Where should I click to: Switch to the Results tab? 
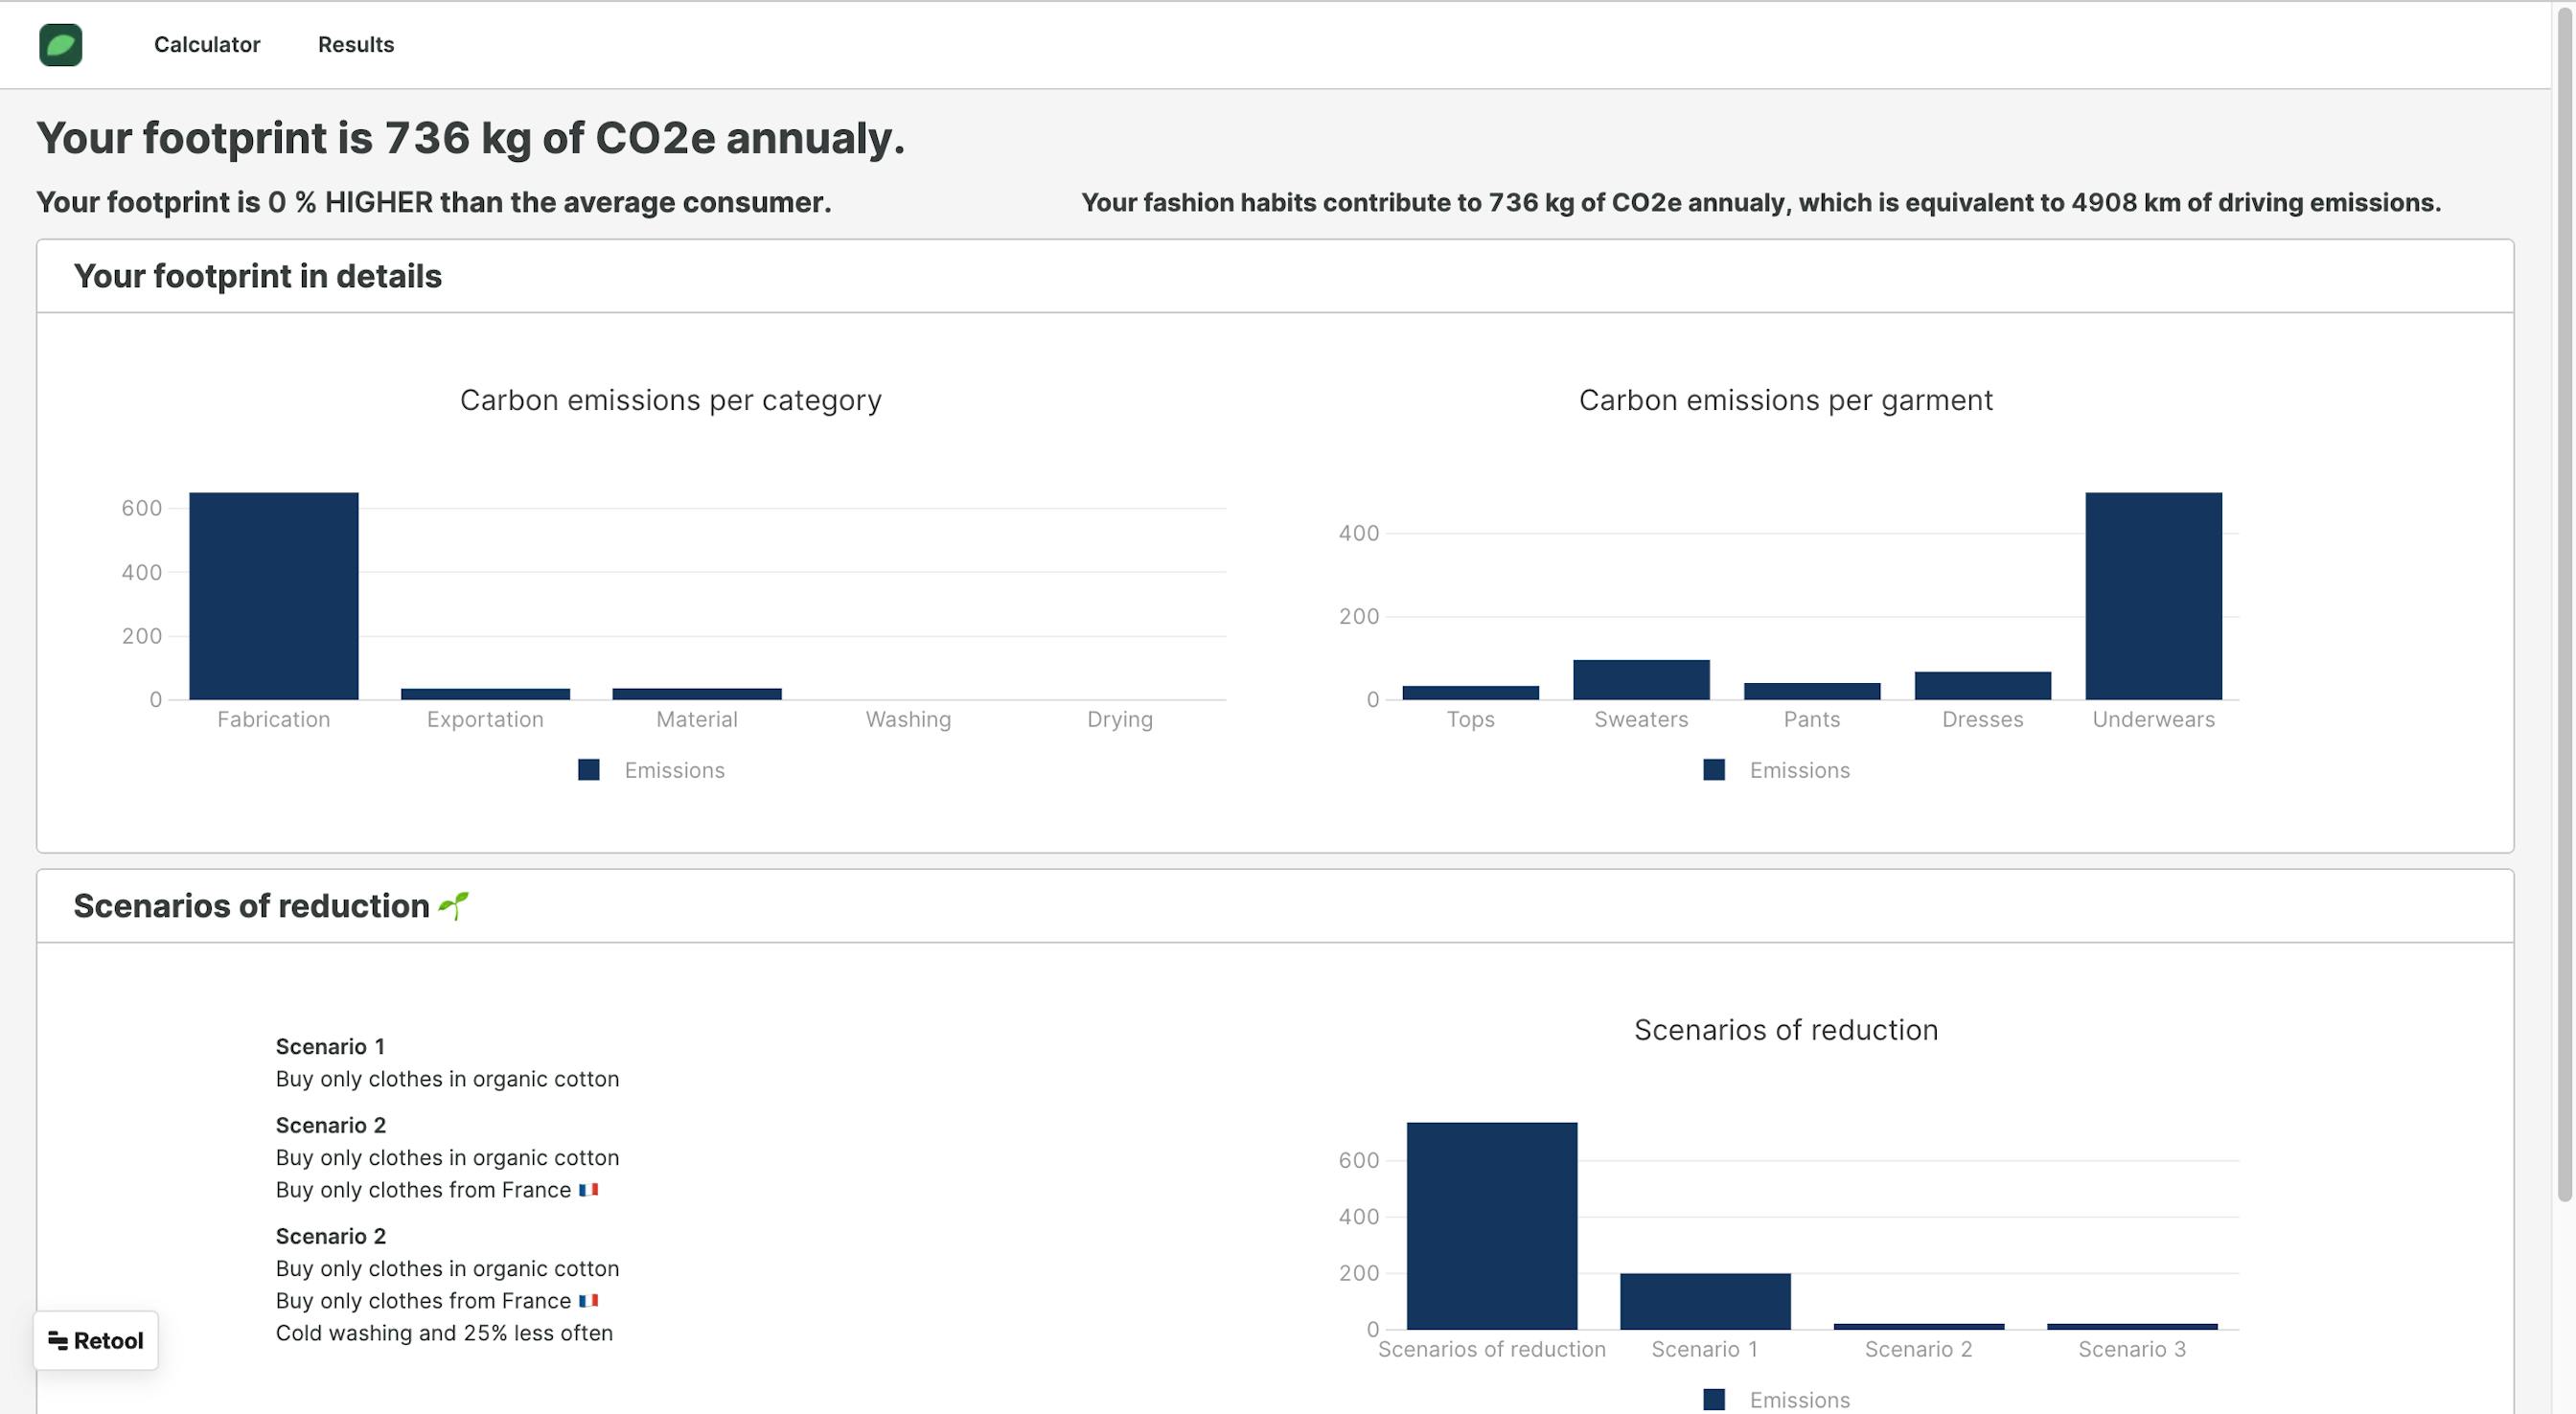tap(356, 45)
